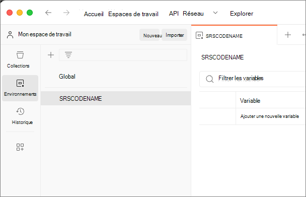Open Espaces de travail menu
Viewport: 306px width, 197px height.
[x=133, y=14]
